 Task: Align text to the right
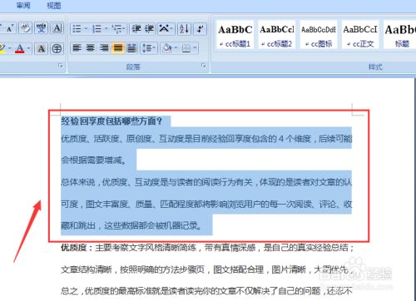(x=104, y=48)
